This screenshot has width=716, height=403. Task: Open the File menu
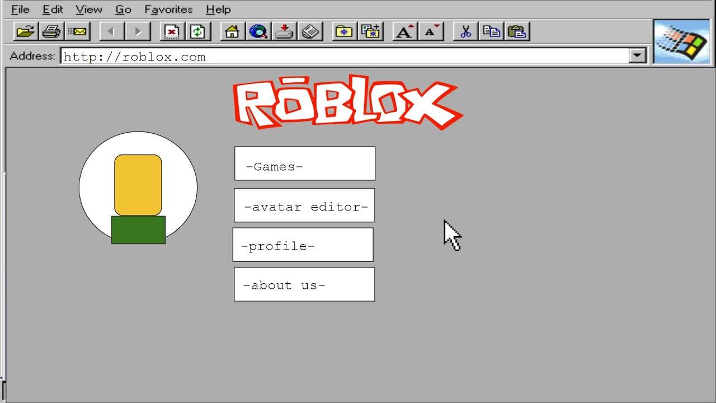coord(20,10)
